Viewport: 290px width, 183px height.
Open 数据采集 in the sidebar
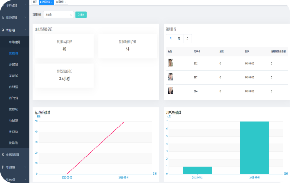click(x=14, y=143)
